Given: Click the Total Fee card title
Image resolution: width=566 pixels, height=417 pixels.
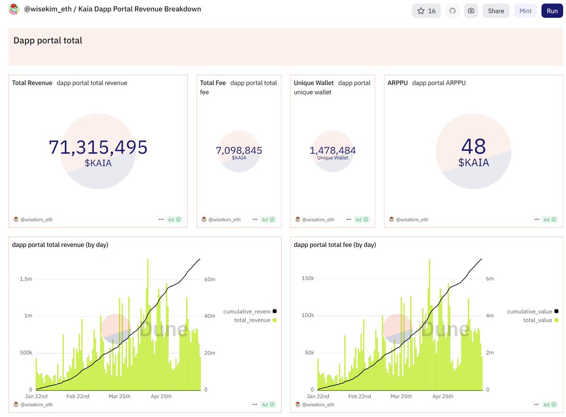Looking at the screenshot, I should pyautogui.click(x=213, y=83).
